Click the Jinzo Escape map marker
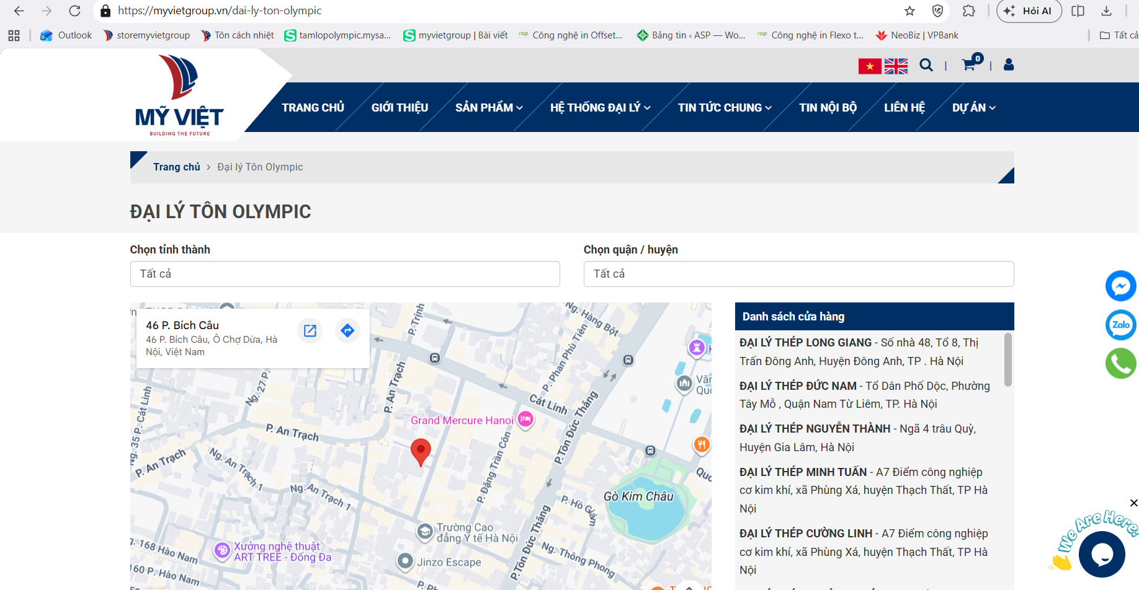Image resolution: width=1139 pixels, height=590 pixels. point(405,561)
